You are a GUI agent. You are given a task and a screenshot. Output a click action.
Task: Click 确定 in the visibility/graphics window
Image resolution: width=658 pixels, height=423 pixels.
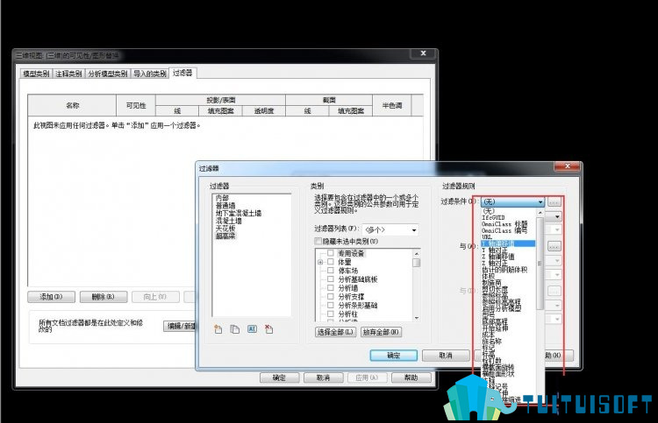279,377
